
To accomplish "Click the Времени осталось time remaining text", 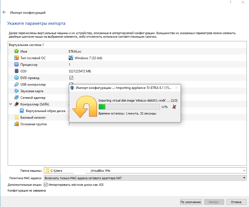I will [x=127, y=113].
